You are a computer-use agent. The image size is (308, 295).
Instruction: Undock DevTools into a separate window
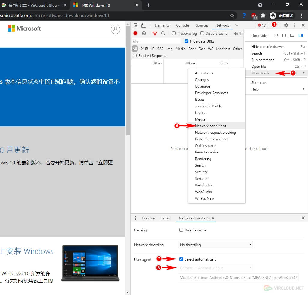pos(276,35)
